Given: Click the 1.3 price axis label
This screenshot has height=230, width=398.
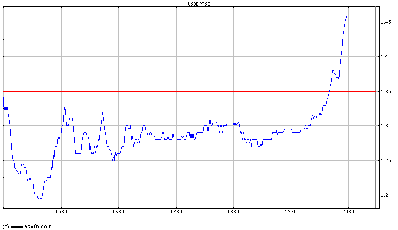Looking at the screenshot, I should click(x=384, y=126).
